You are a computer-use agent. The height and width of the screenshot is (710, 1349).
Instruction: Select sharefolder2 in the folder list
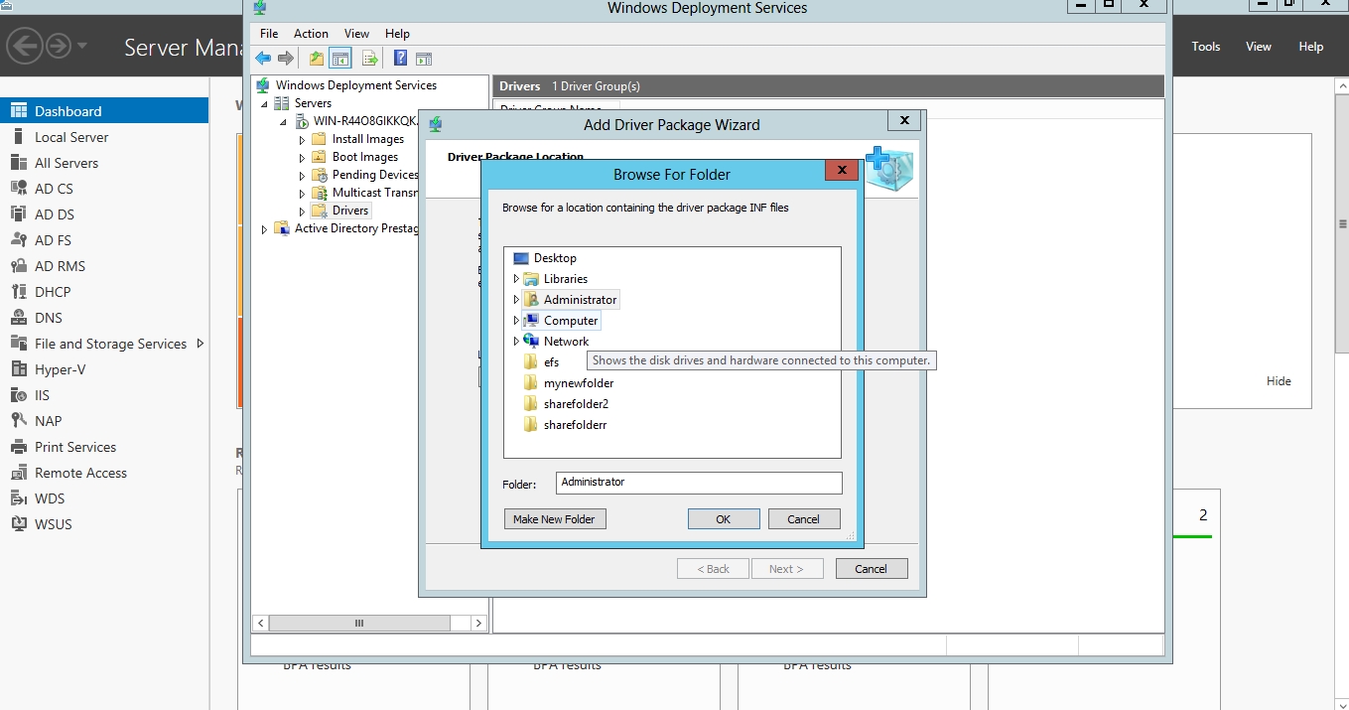[x=576, y=404]
